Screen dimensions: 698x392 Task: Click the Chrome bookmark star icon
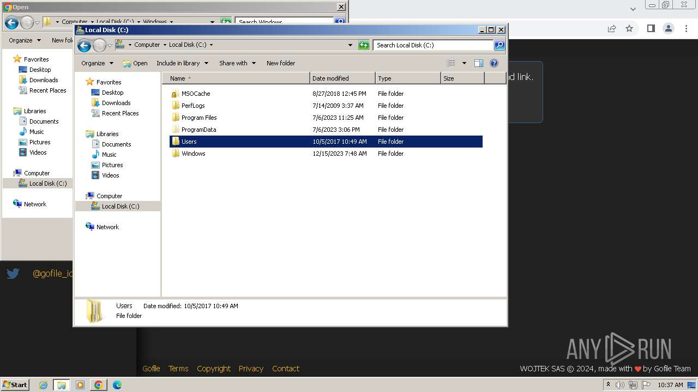coord(629,28)
